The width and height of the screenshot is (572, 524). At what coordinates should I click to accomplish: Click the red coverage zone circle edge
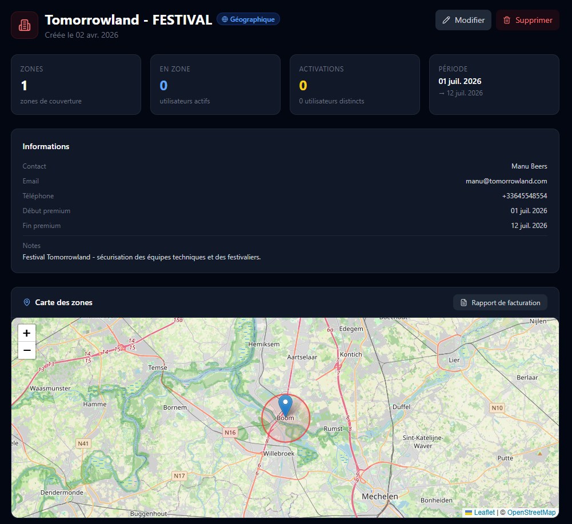point(309,419)
